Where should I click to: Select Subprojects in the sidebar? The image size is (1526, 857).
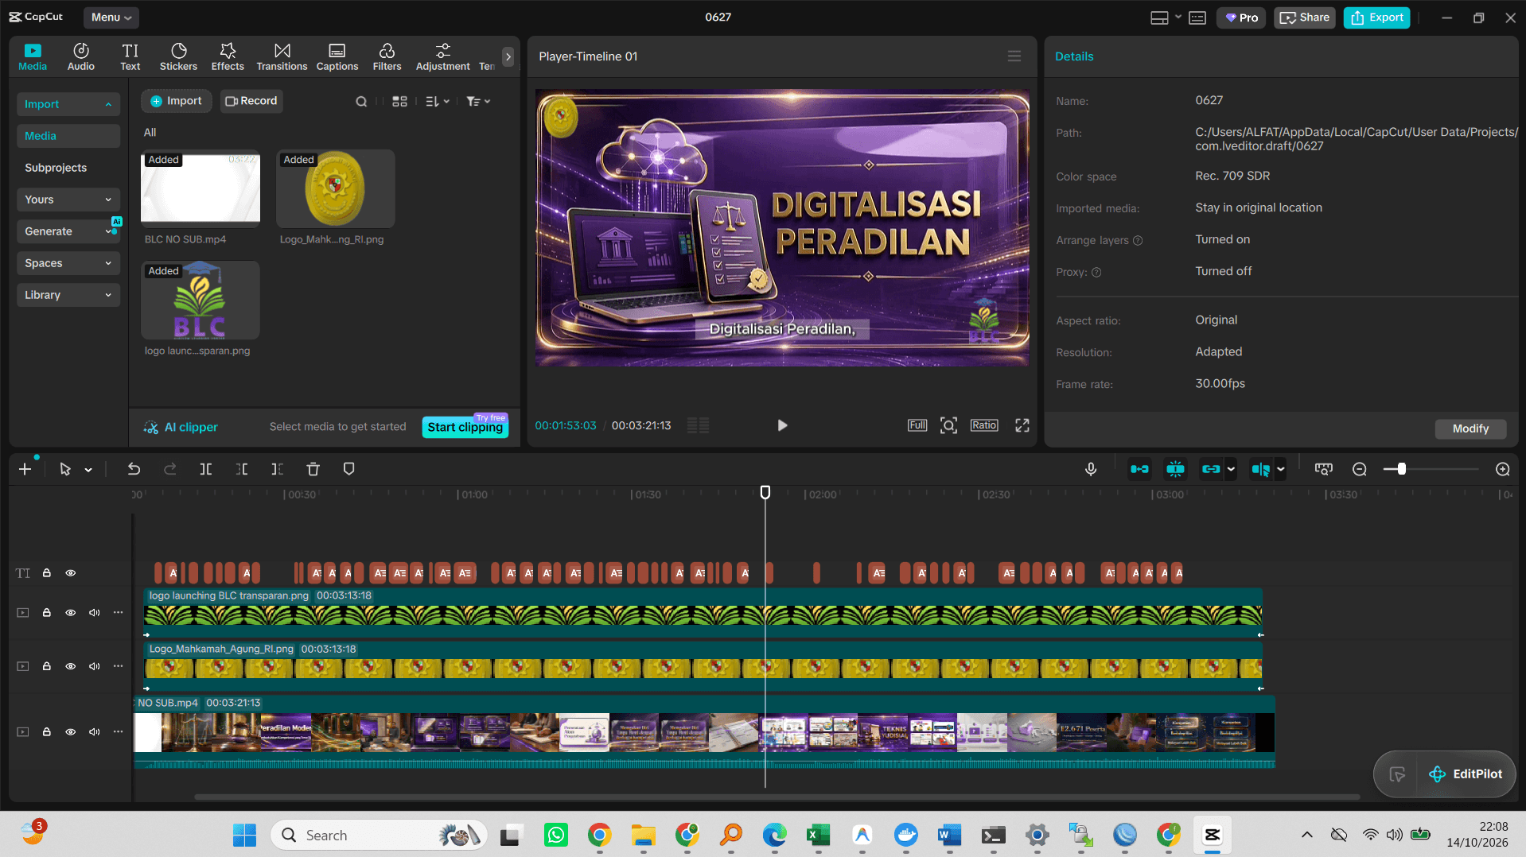pos(56,168)
